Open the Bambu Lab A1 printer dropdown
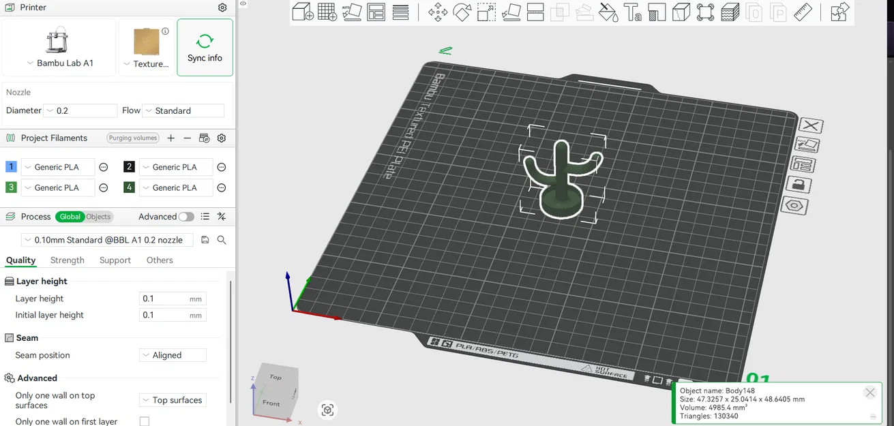This screenshot has width=894, height=426. [59, 63]
